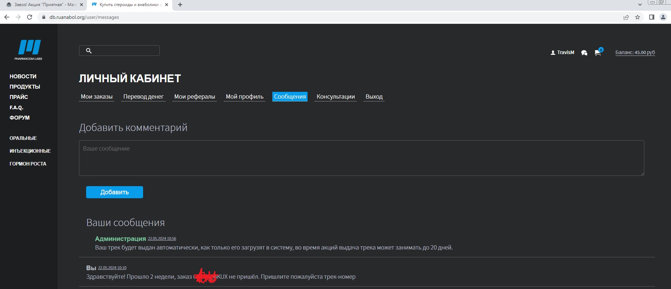Switch to the Мои заказы tab
Image resolution: width=671 pixels, height=289 pixels.
[x=96, y=97]
